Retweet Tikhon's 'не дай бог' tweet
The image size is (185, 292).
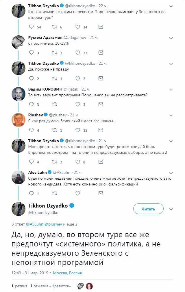(x=54, y=162)
